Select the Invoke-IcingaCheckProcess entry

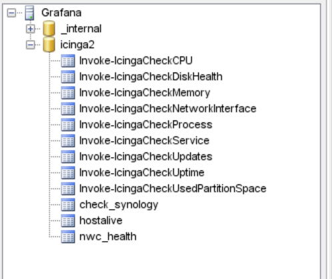[x=146, y=125]
